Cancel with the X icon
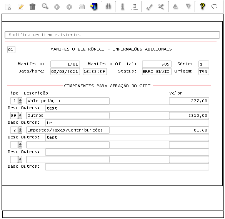 click(161, 7)
